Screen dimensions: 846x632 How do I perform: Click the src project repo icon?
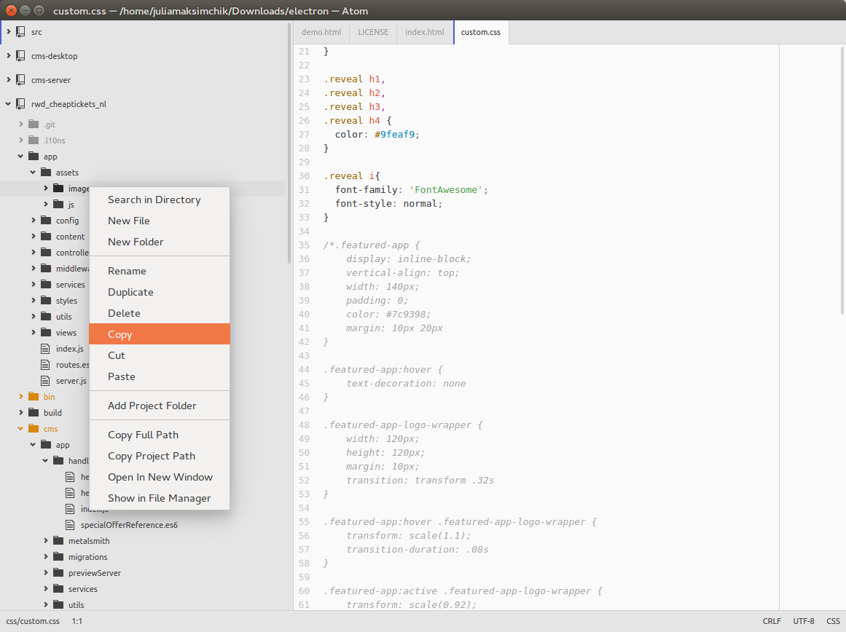(x=20, y=32)
